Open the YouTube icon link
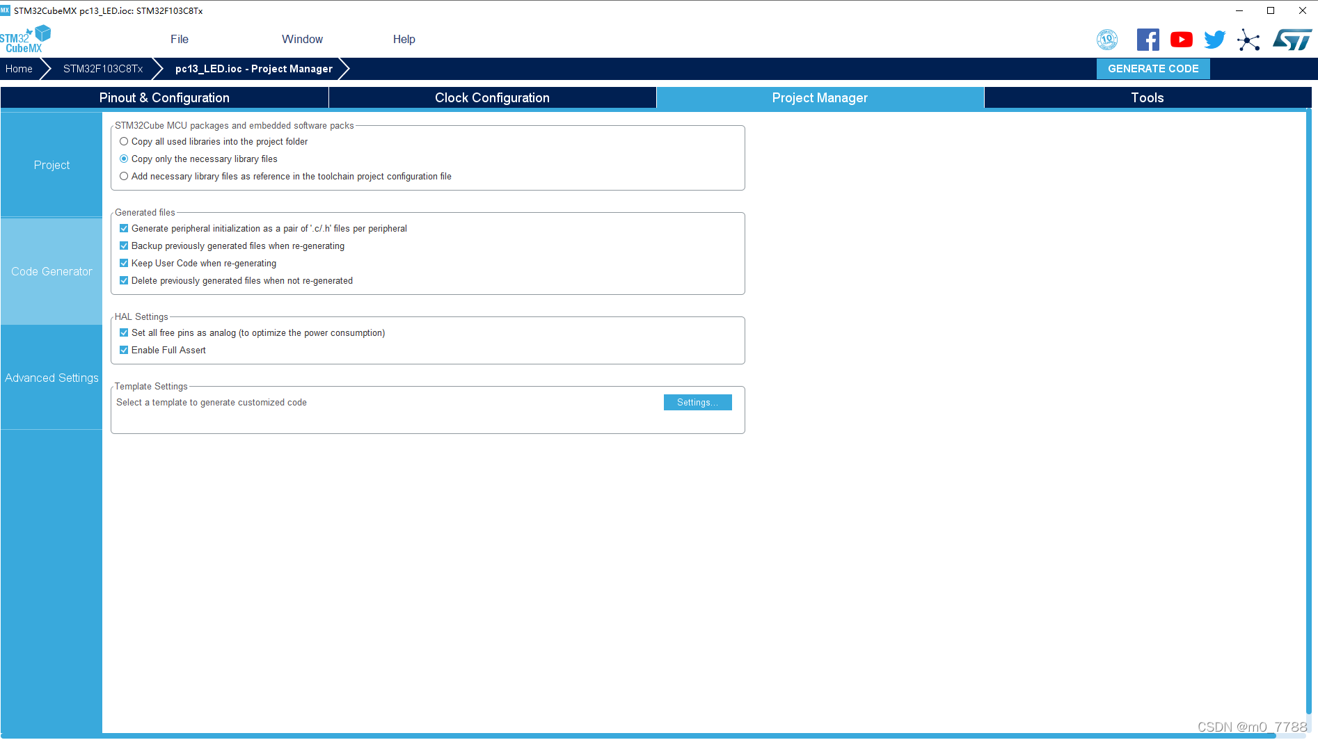The height and width of the screenshot is (740, 1318). [x=1182, y=40]
